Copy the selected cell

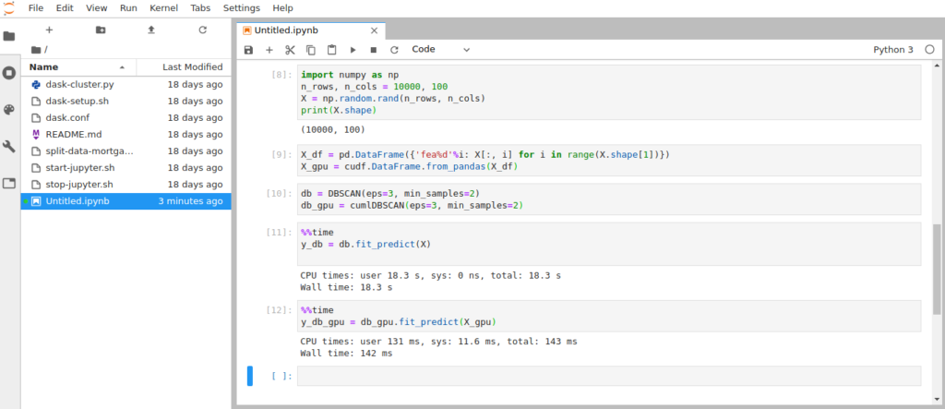pos(311,50)
